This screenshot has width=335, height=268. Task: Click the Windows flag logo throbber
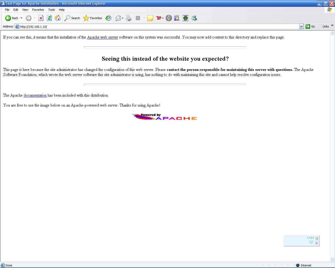[x=330, y=10]
